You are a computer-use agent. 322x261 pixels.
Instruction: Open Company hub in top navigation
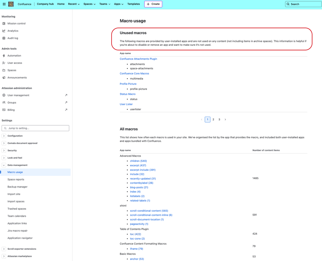coord(45,4)
